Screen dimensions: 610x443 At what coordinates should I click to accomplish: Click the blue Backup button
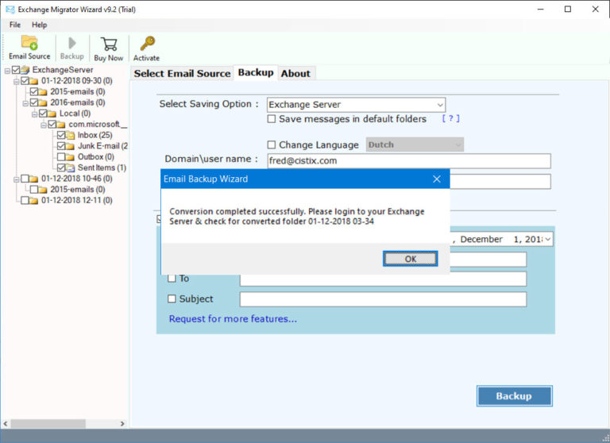pos(515,396)
